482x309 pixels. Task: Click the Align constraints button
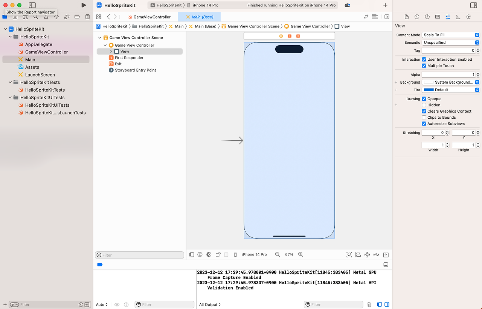[x=358, y=255]
